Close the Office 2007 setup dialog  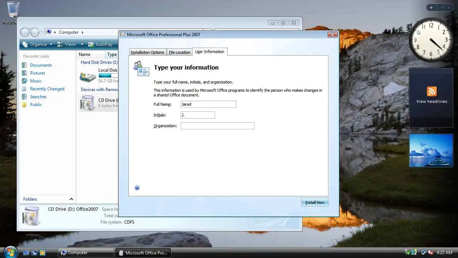coord(332,34)
